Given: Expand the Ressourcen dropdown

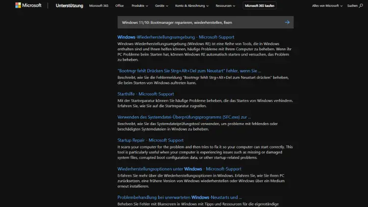Looking at the screenshot, I should (x=225, y=5).
